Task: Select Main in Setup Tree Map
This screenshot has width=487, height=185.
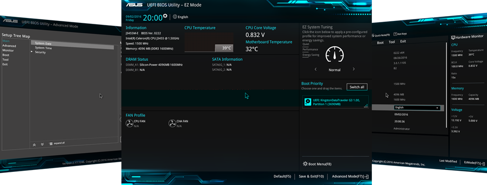Action: [6, 41]
